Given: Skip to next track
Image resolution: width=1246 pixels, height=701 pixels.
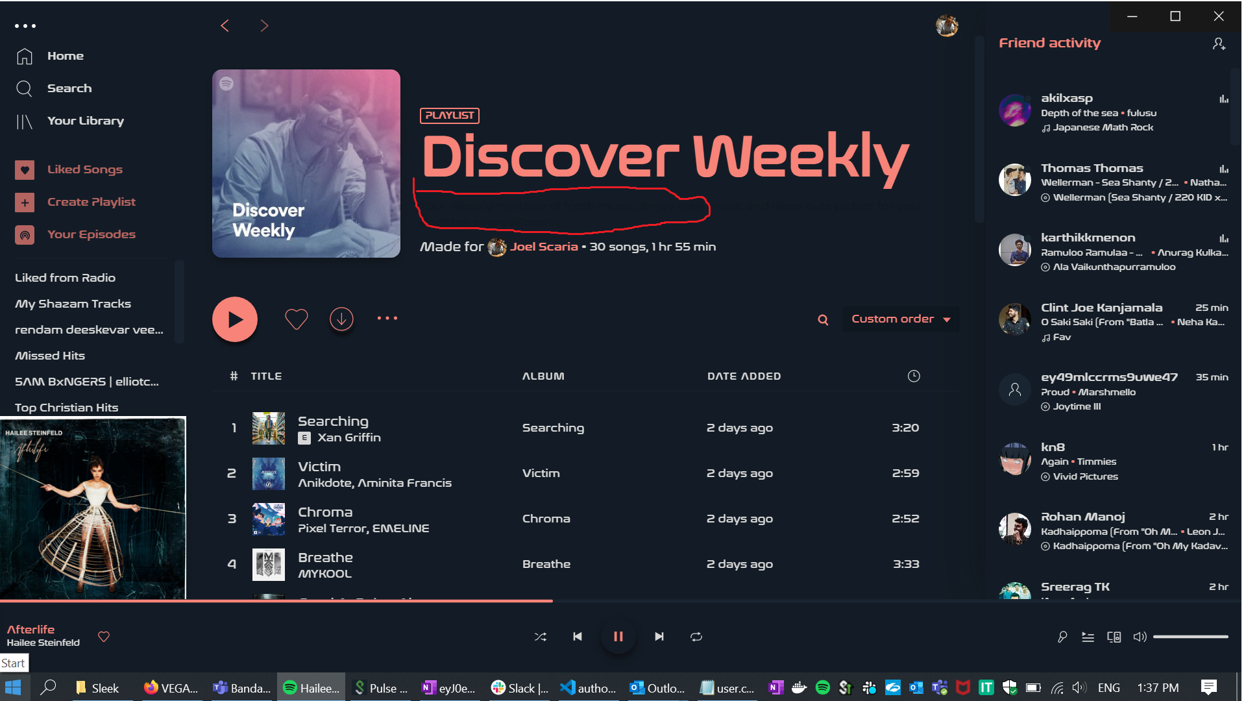Looking at the screenshot, I should point(659,637).
